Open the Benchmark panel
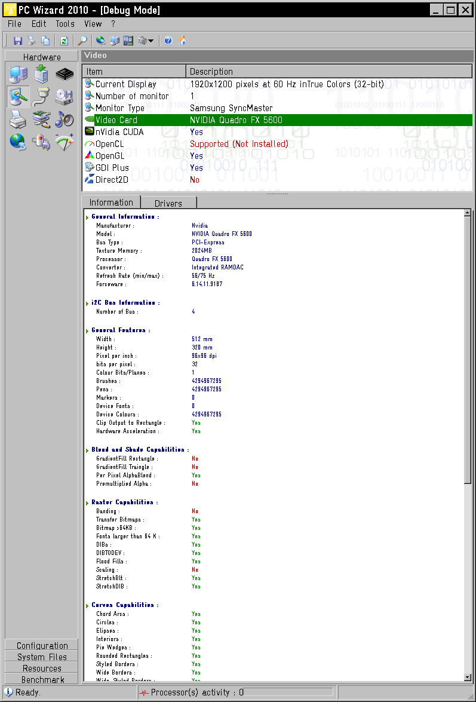The image size is (476, 702). pyautogui.click(x=42, y=679)
